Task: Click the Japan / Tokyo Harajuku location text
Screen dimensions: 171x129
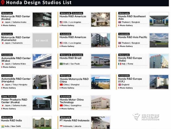Action: point(16,85)
